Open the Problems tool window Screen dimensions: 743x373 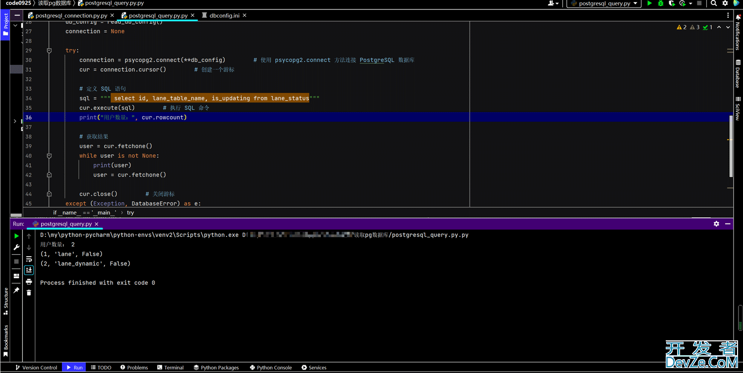click(x=134, y=368)
